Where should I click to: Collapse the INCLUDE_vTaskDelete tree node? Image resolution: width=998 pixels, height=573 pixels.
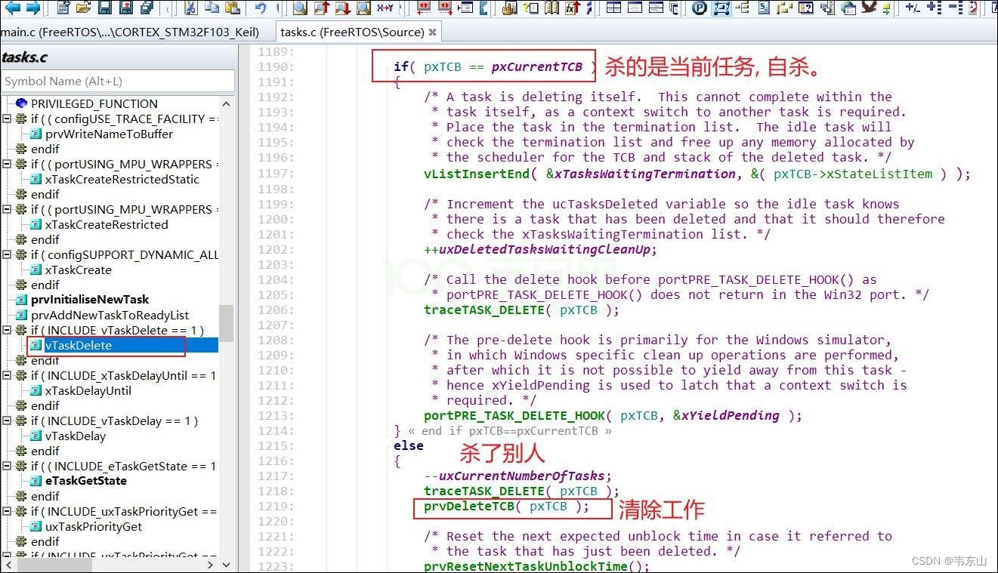(x=7, y=331)
